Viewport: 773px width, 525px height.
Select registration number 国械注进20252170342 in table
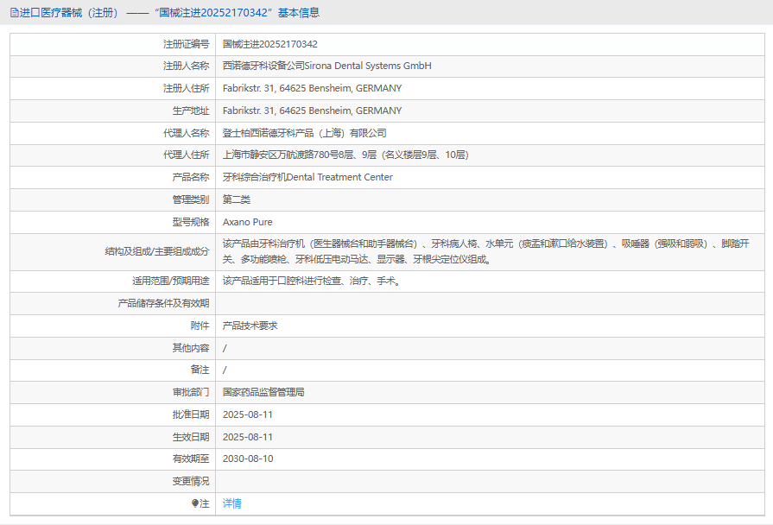269,44
